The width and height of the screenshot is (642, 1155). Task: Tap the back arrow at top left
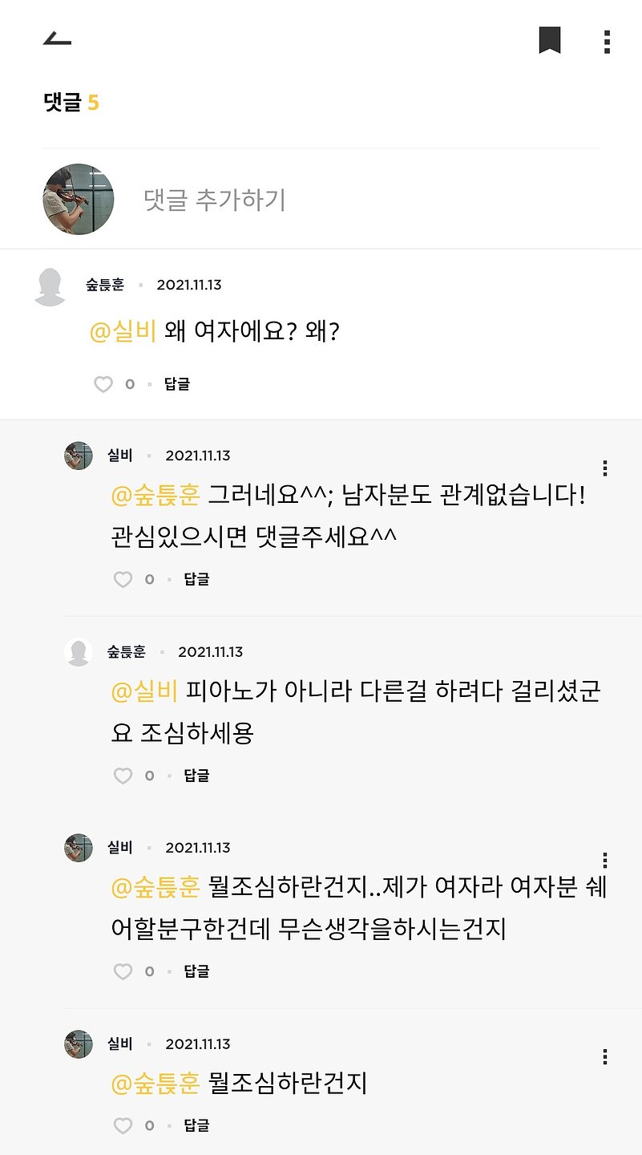click(57, 39)
